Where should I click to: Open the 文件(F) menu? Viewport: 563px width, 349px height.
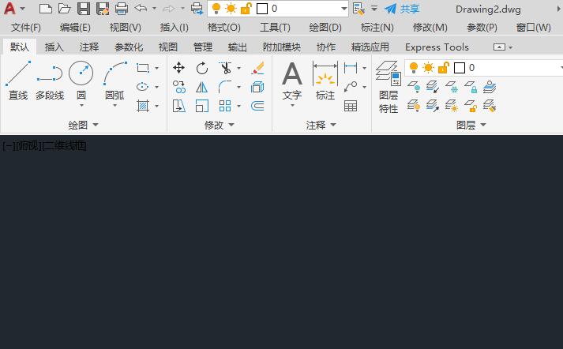coord(25,28)
